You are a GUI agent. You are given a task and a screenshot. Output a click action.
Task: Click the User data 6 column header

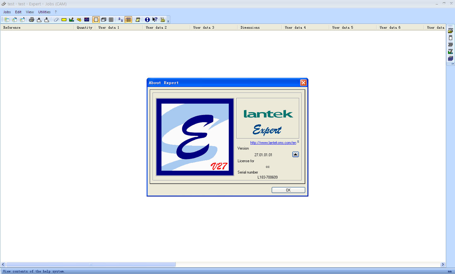400,27
